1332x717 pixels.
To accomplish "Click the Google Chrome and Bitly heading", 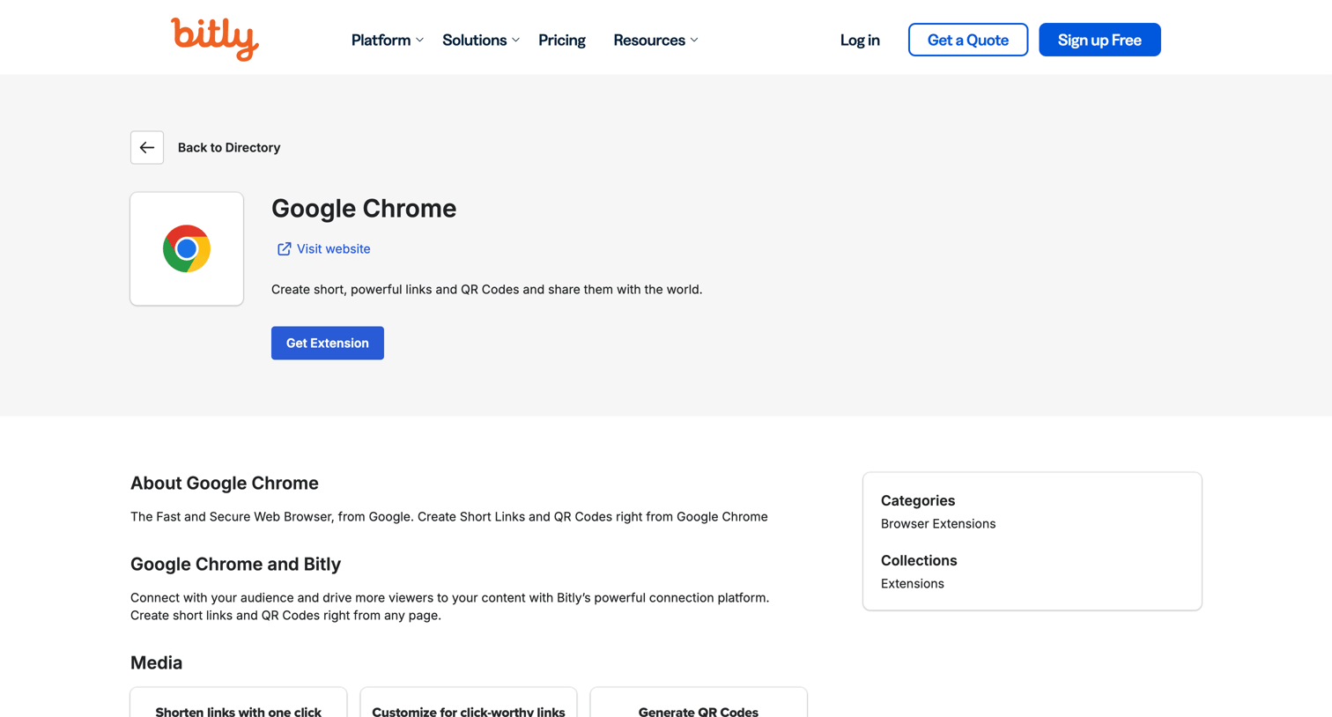I will pyautogui.click(x=235, y=564).
